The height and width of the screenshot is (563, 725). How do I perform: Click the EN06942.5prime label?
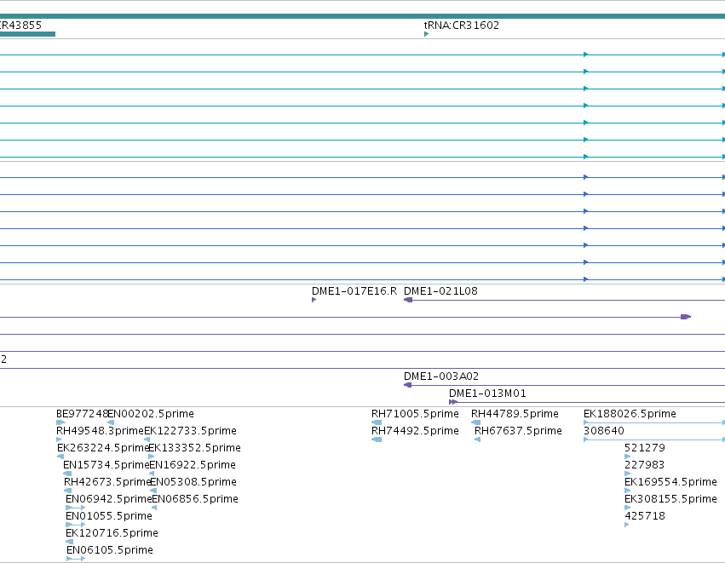(109, 499)
